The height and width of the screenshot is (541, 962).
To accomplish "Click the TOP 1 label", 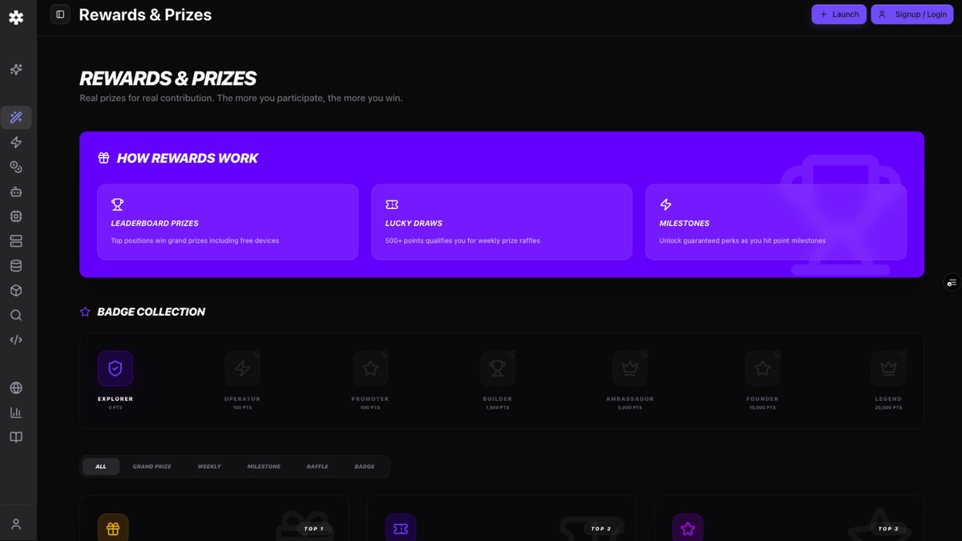I will (314, 529).
